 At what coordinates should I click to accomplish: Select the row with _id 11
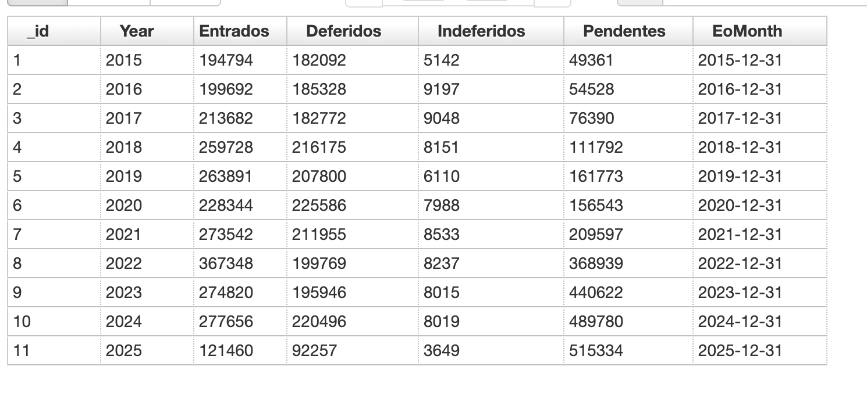pyautogui.click(x=22, y=351)
